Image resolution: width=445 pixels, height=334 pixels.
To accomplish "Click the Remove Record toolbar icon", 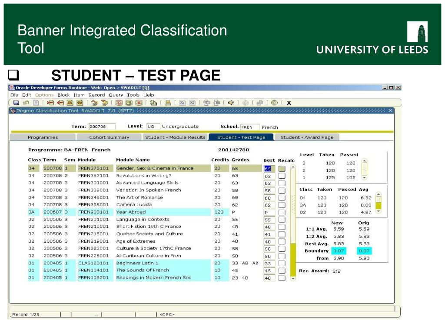I will point(60,103).
